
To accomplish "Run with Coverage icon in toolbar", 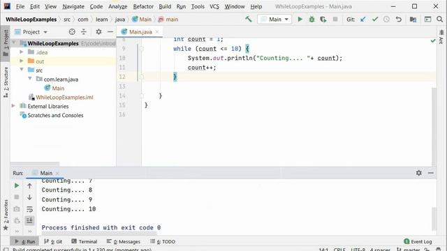I will (x=323, y=19).
